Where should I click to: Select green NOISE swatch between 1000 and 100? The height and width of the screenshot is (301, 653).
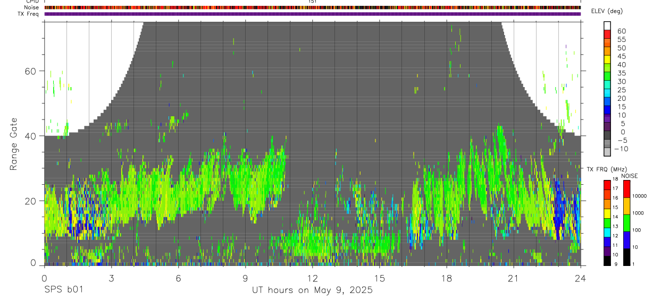point(627,223)
